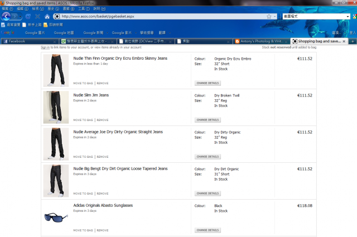This screenshot has height=237, width=357.
Task: Change details for Nudie Slim Jim Jeans
Action: [208, 120]
